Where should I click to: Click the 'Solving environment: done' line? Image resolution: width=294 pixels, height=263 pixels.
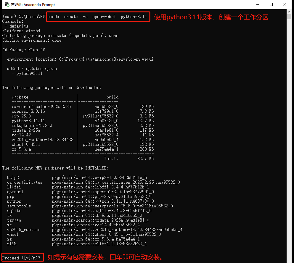click(32, 41)
